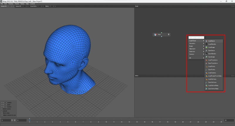Select the LoadGeom node icon
Image resolution: width=235 pixels, height=126 pixels.
click(x=207, y=41)
